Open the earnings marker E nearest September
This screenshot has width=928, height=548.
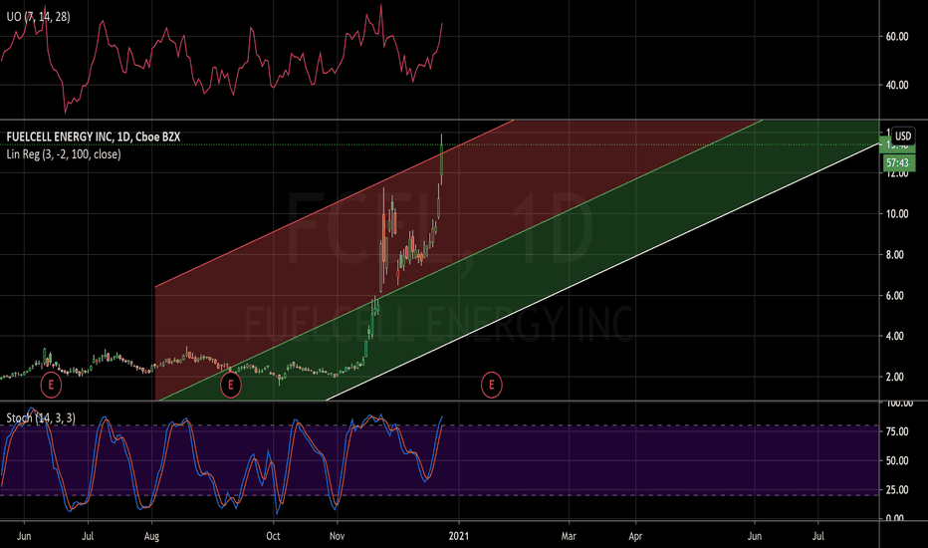230,385
